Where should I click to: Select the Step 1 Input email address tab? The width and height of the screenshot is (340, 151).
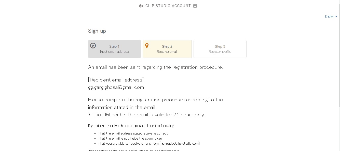coord(114,49)
